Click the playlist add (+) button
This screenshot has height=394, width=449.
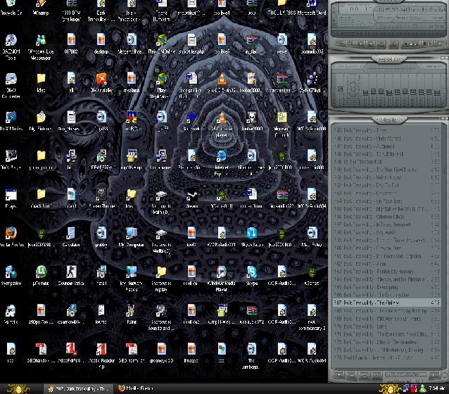(x=339, y=375)
